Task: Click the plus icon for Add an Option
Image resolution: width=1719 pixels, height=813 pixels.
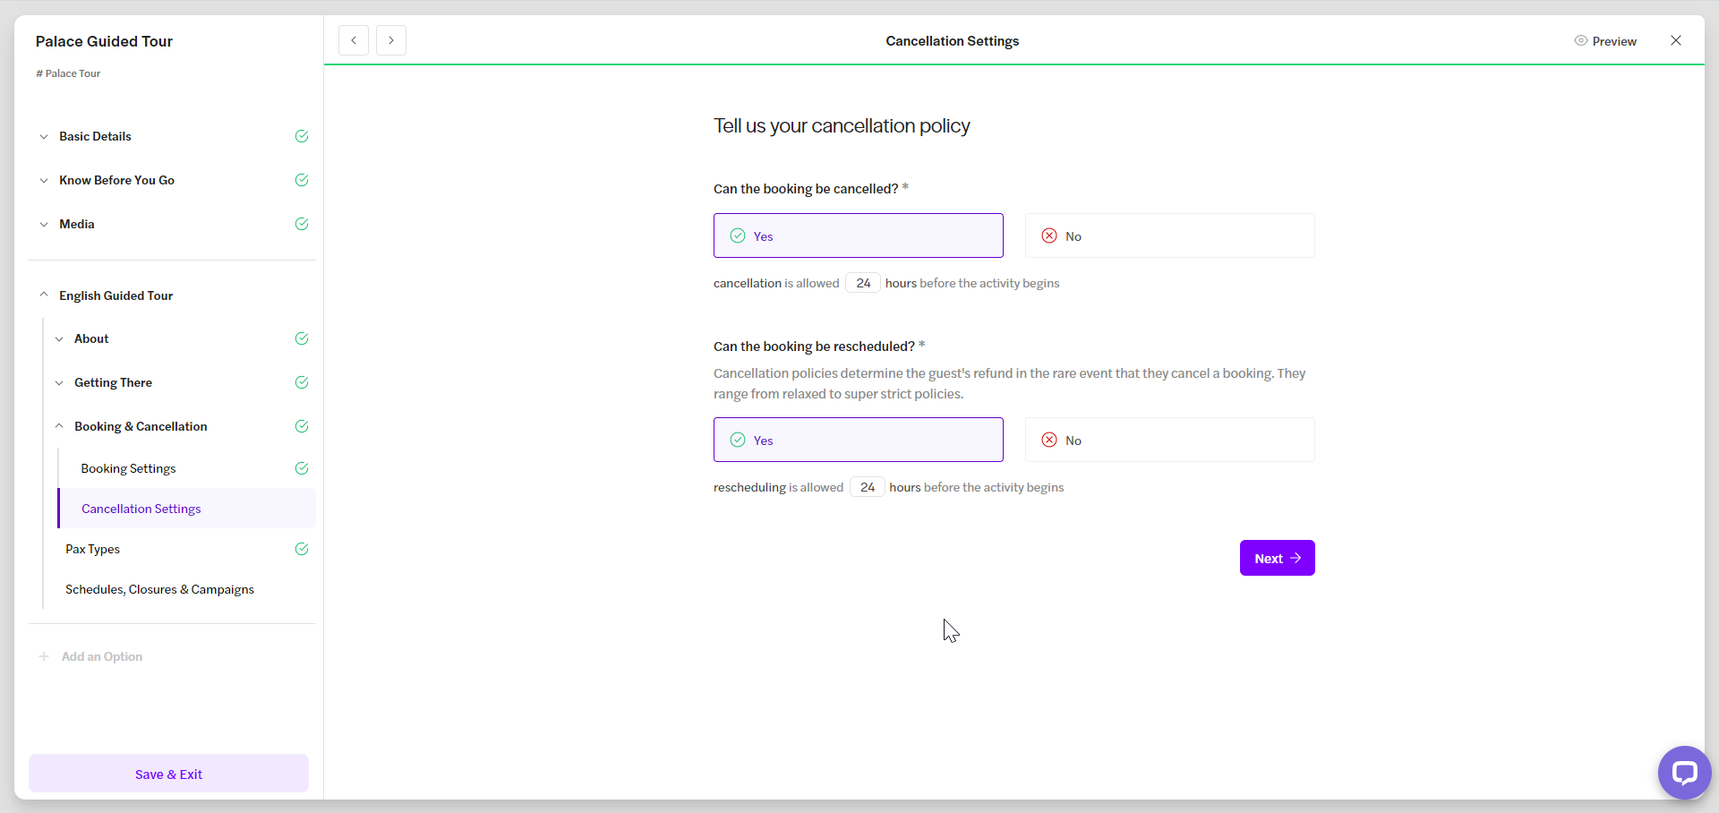Action: click(44, 656)
